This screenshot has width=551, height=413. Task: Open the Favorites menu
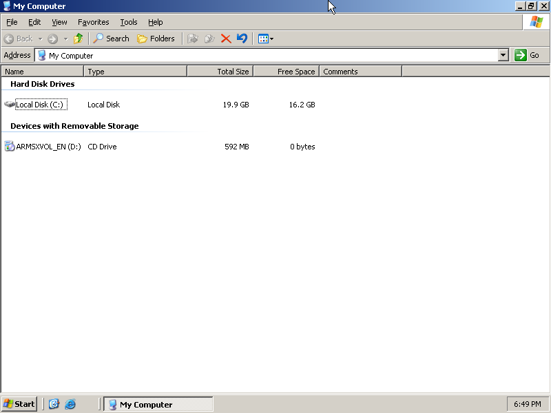(93, 22)
